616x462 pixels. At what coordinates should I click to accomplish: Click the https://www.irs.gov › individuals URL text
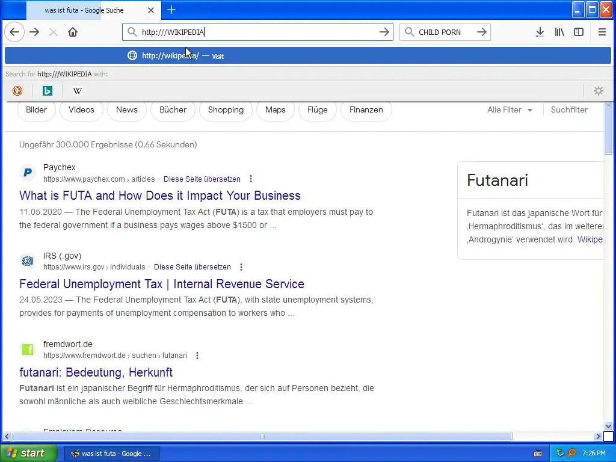coord(94,267)
